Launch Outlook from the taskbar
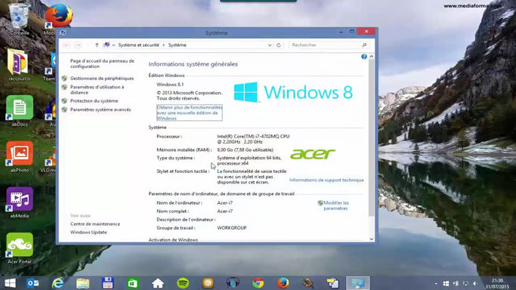The height and width of the screenshot is (290, 516). click(33, 283)
